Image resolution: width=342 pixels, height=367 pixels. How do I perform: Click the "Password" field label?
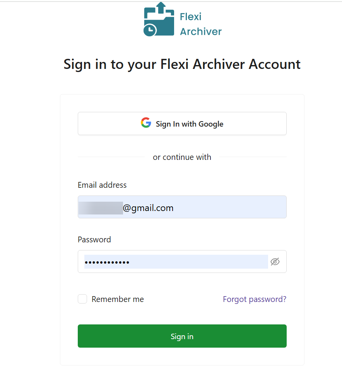coord(94,240)
